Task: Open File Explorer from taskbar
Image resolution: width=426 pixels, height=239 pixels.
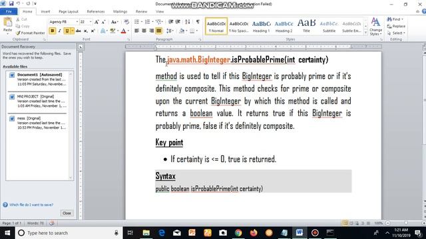Action: (x=146, y=233)
